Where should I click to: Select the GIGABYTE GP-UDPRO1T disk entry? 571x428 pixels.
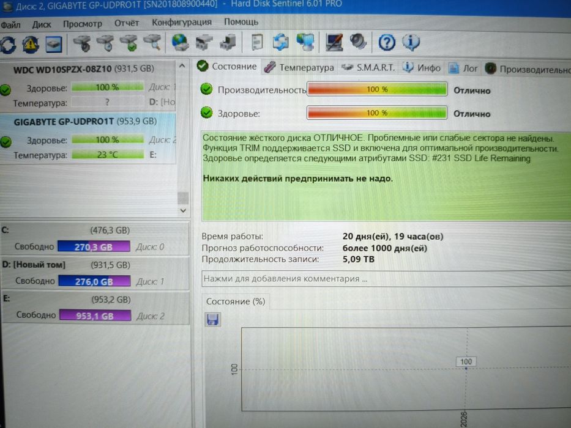click(88, 139)
